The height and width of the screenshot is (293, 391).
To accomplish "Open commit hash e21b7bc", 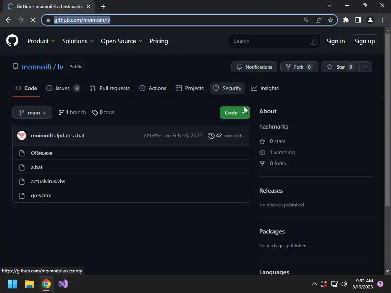I will coord(153,136).
